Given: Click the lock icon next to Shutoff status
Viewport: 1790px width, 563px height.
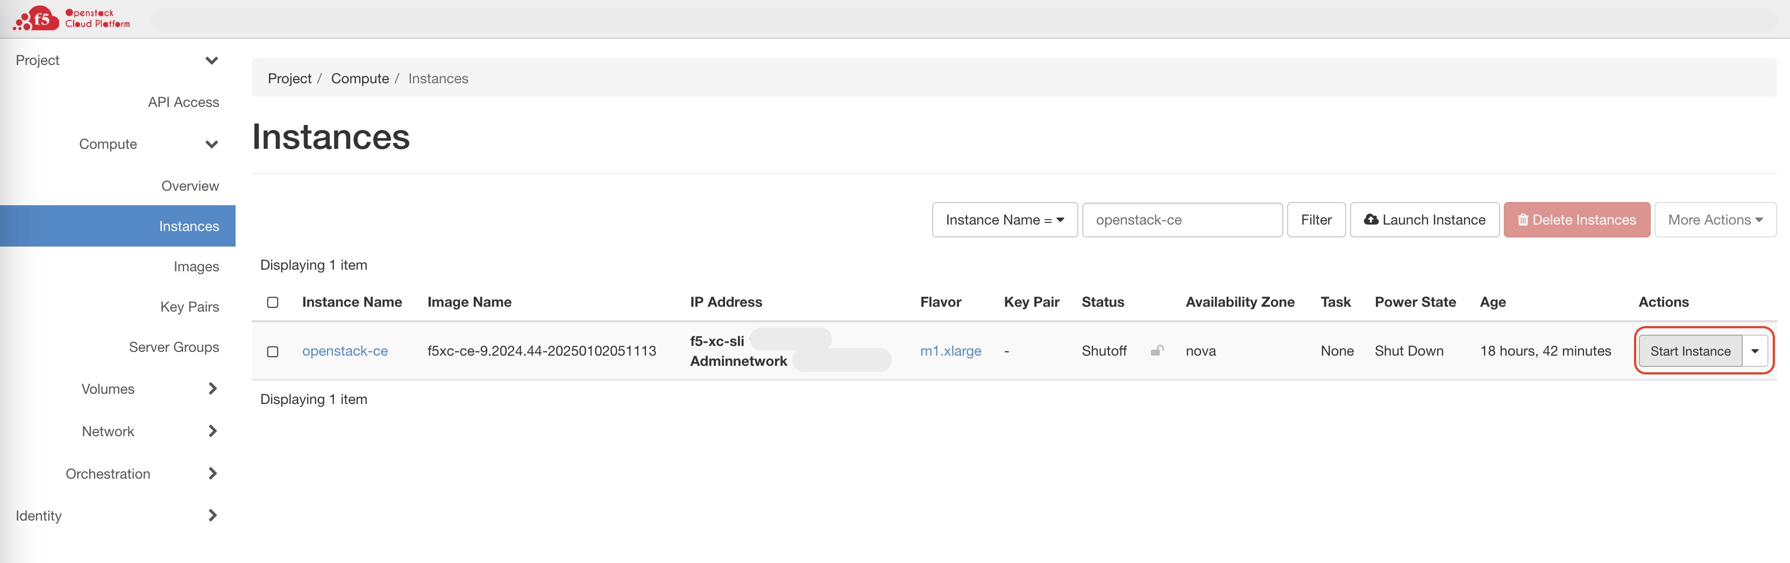Looking at the screenshot, I should pos(1157,351).
